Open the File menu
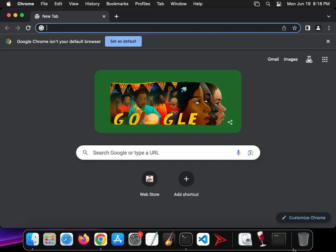Screen dimensions: 336x252 [44, 4]
